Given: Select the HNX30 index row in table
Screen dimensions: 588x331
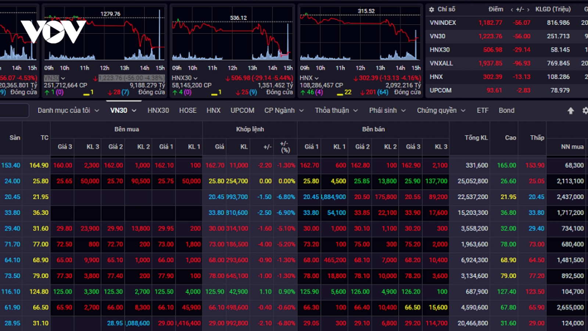Looking at the screenshot, I should 507,50.
